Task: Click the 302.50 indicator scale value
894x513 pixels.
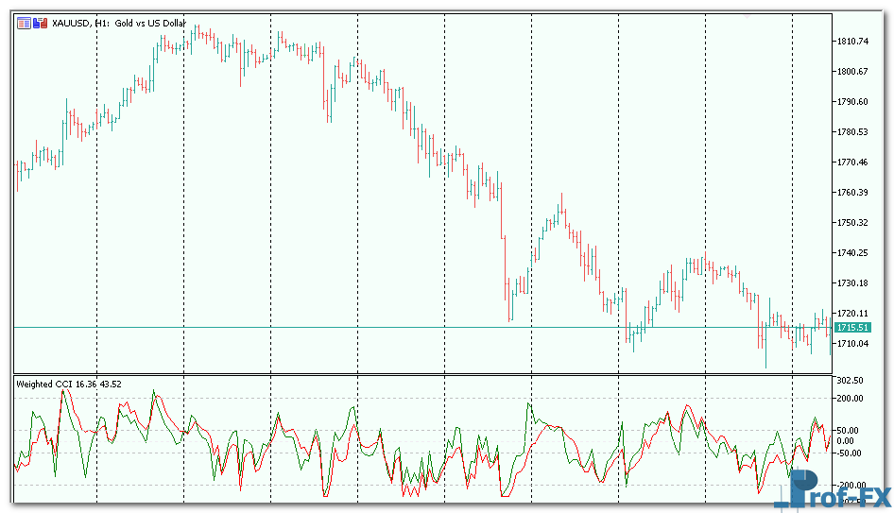Action: click(x=851, y=382)
